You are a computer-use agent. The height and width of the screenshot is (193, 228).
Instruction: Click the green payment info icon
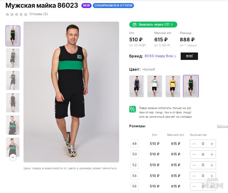tap(132, 109)
